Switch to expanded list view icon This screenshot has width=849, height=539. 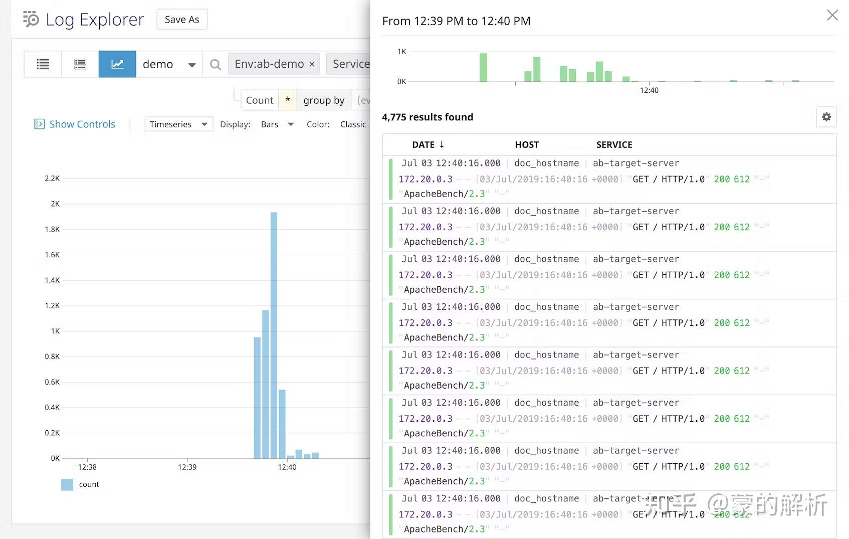(x=80, y=64)
